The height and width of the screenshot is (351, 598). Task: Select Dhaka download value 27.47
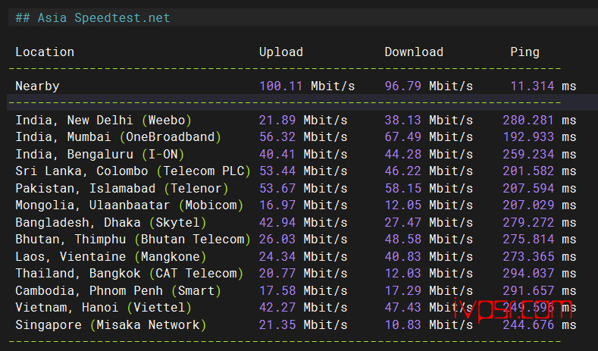tap(402, 222)
